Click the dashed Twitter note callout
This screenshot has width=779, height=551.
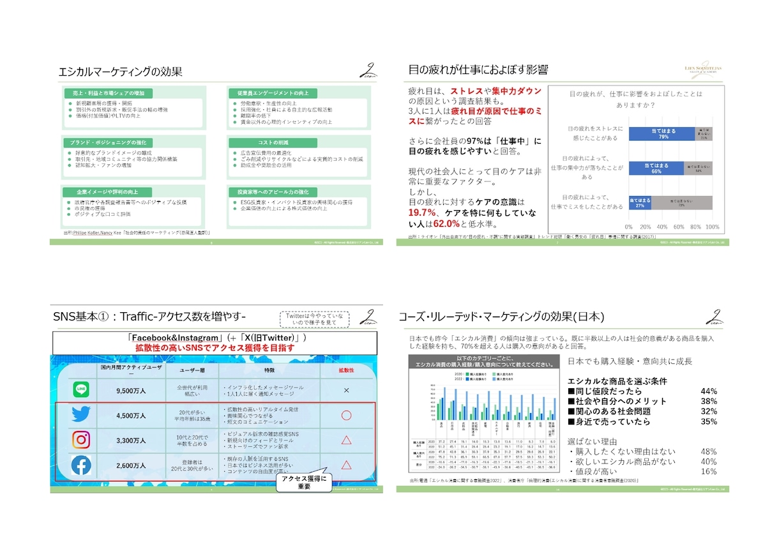point(314,319)
